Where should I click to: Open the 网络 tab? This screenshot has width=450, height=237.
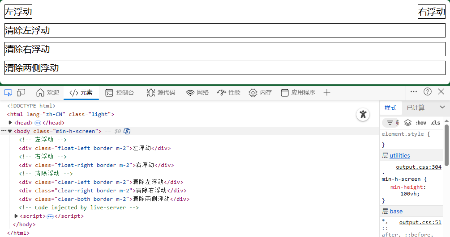pyautogui.click(x=197, y=93)
